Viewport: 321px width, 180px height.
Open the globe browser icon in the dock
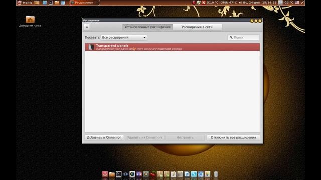(x=132, y=174)
